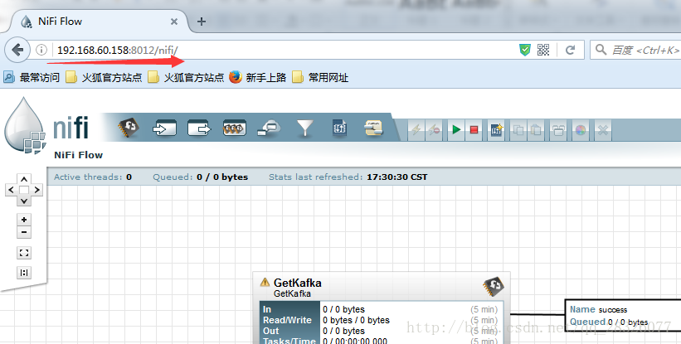Screen dimensions: 681x344
Task: Close the NiFi Flow browser tab
Action: pos(173,22)
